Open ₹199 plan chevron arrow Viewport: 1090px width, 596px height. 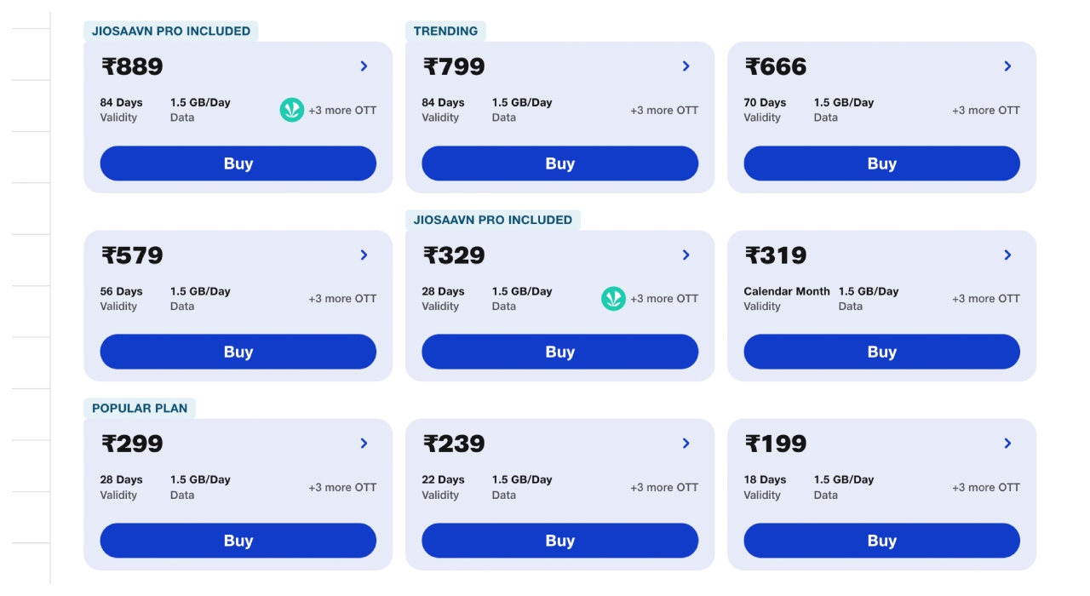[x=1007, y=444]
